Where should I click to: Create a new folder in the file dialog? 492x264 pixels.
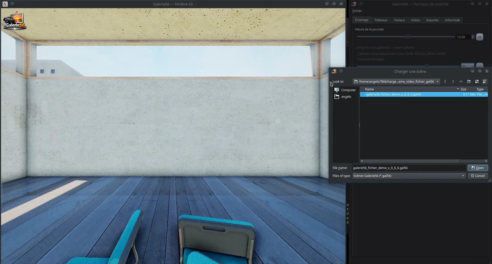pyautogui.click(x=469, y=81)
